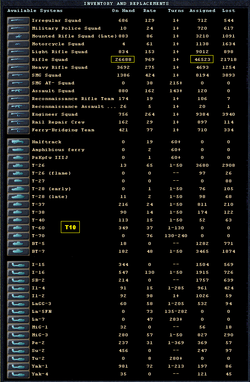
Task: Open the T-26 tank icon
Action: pos(18,165)
